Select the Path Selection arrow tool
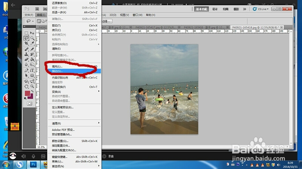Viewport: 302px width, 169px height. pos(26,76)
